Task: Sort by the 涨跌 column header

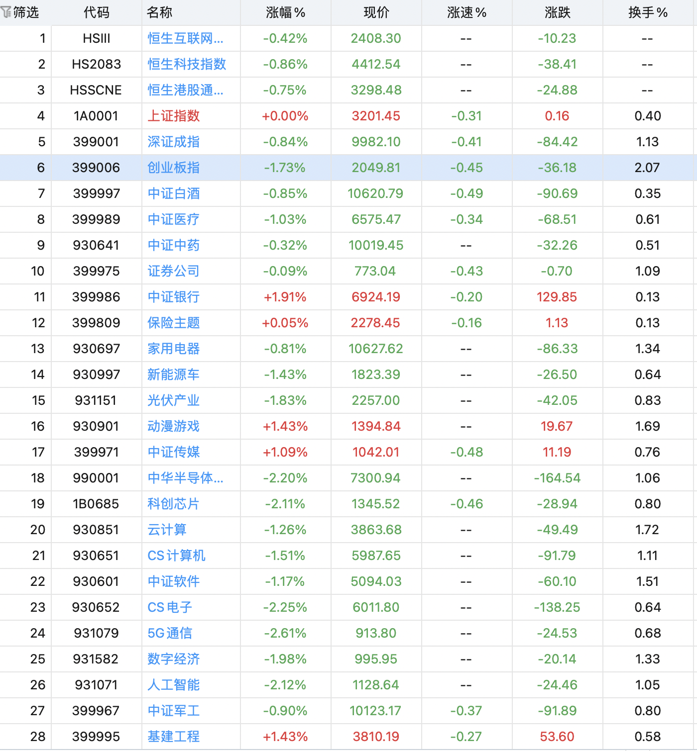Action: (x=557, y=12)
